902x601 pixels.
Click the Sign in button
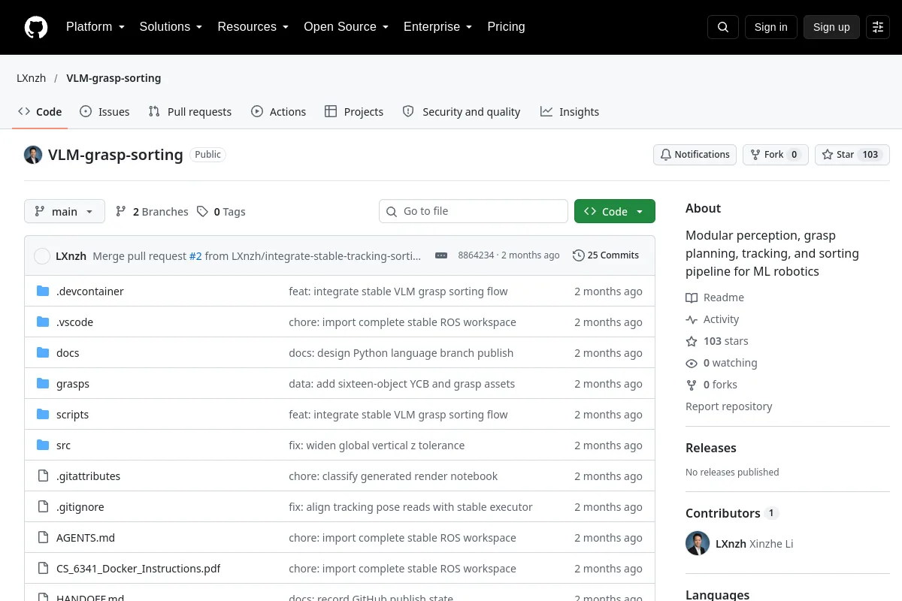pyautogui.click(x=770, y=27)
